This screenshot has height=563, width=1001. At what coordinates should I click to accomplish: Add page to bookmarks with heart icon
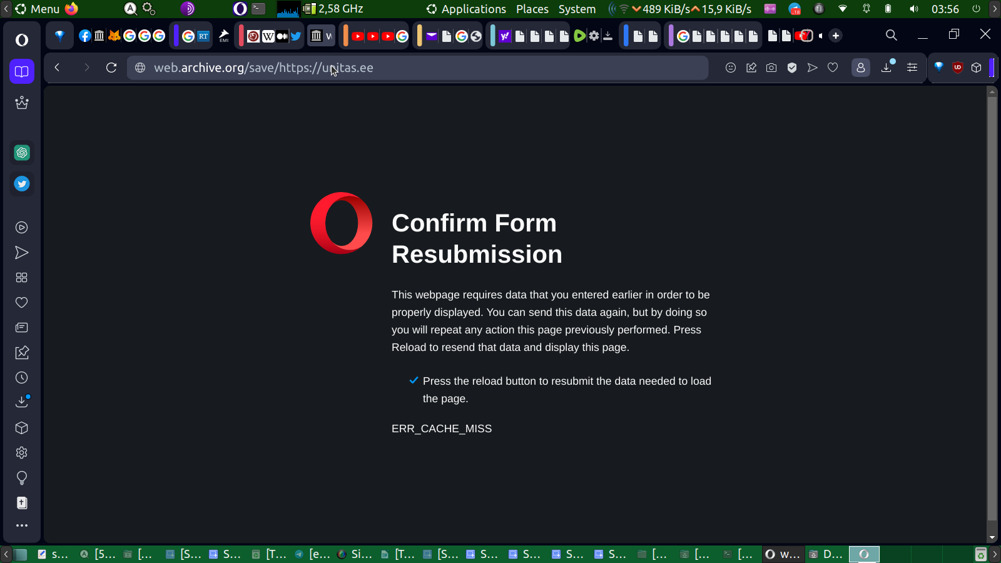[x=833, y=68]
